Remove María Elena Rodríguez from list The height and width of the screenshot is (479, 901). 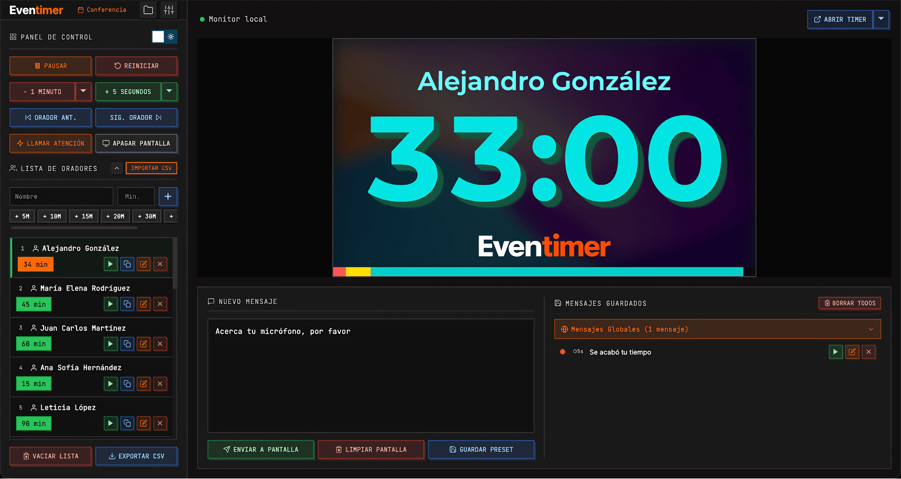coord(160,304)
